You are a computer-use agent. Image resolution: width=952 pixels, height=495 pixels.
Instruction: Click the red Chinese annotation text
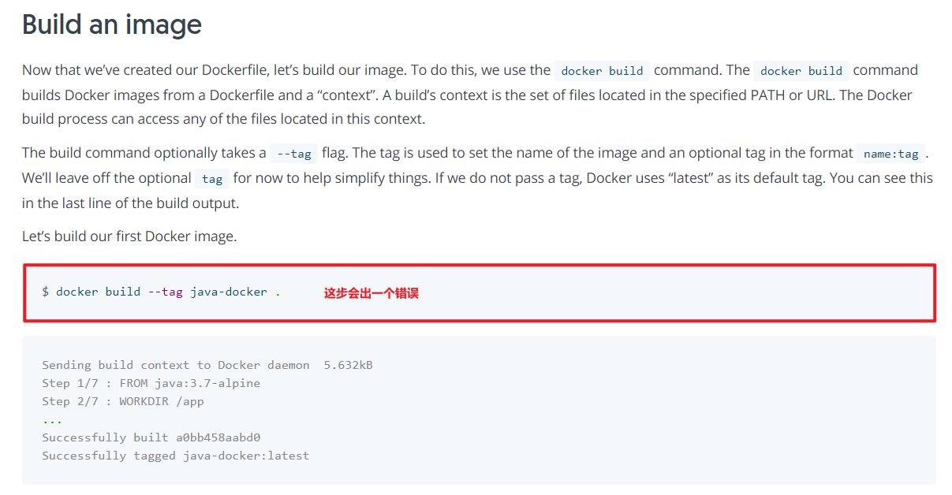371,293
